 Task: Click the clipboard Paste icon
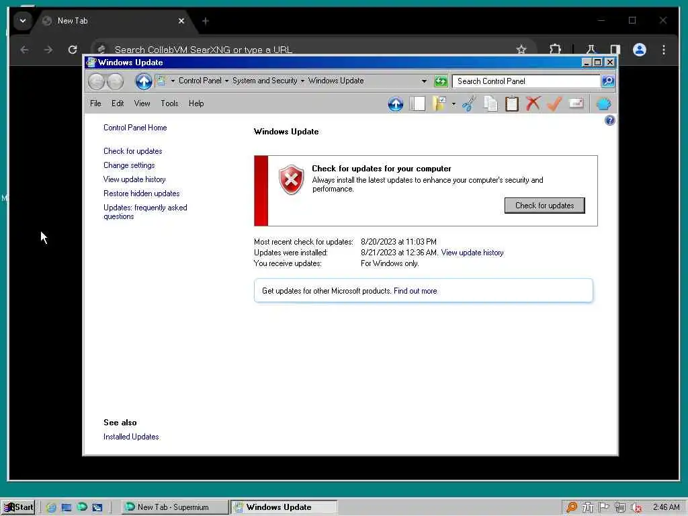click(x=511, y=104)
